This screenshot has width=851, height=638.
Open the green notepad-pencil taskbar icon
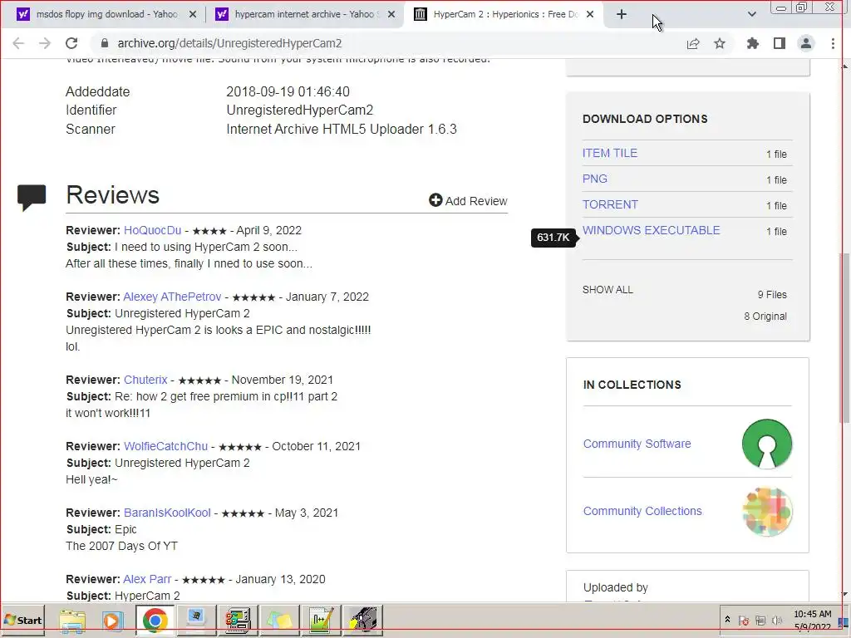pyautogui.click(x=322, y=620)
